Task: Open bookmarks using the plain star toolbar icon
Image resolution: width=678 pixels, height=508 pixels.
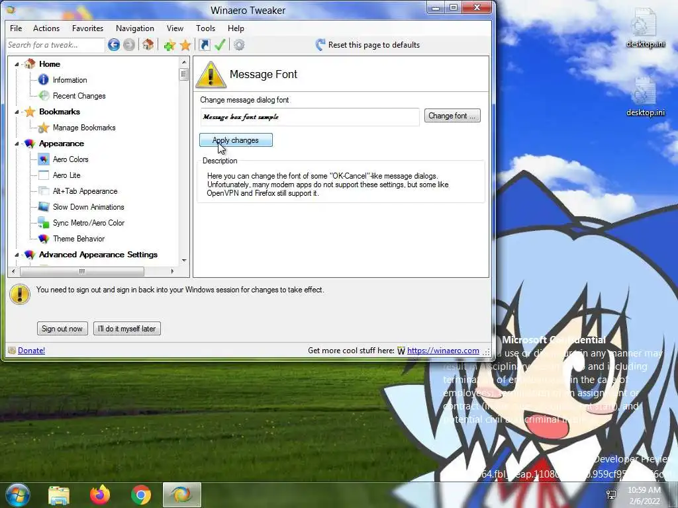Action: 185,45
